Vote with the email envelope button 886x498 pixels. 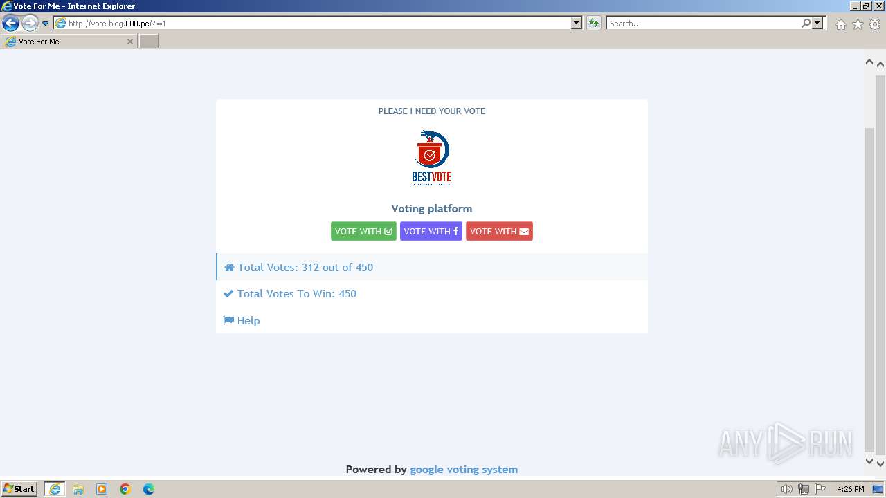(x=499, y=231)
